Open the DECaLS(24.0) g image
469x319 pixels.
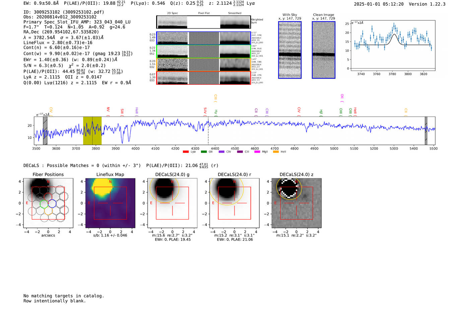[172, 203]
